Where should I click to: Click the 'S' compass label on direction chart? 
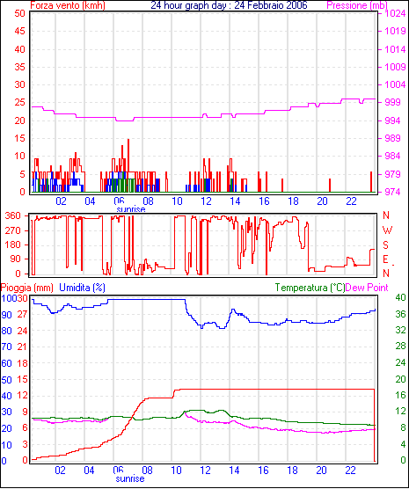point(385,245)
